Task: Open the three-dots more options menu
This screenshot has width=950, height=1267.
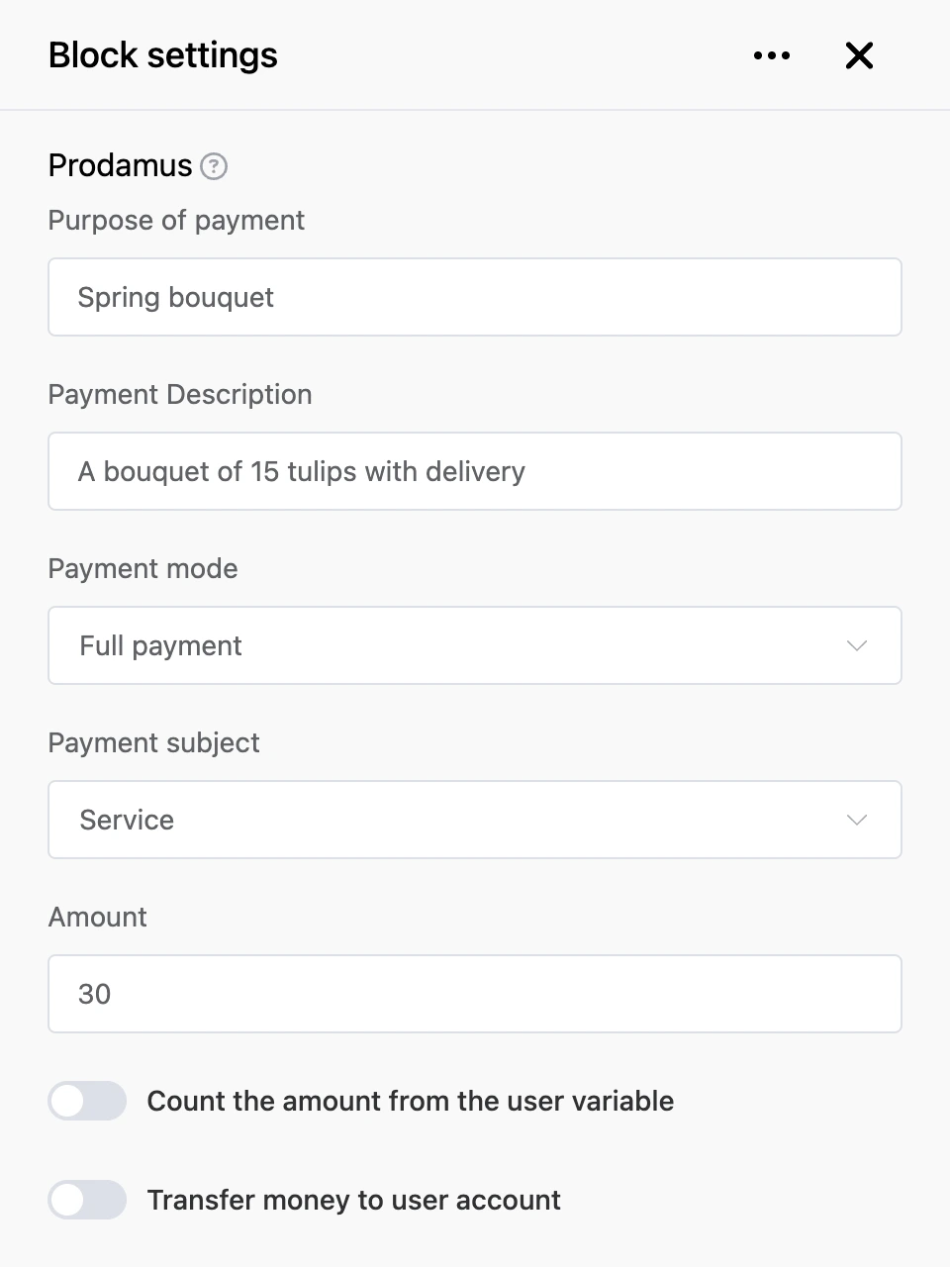Action: [x=771, y=55]
